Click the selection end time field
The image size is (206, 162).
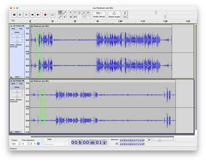tap(132, 144)
